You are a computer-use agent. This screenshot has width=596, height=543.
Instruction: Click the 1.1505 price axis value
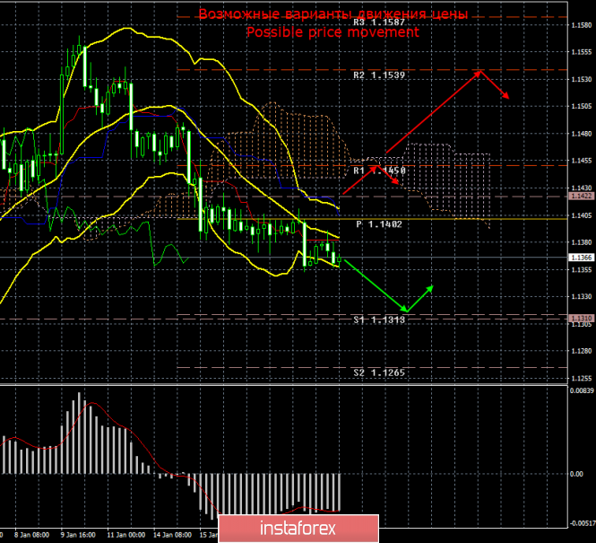[582, 106]
